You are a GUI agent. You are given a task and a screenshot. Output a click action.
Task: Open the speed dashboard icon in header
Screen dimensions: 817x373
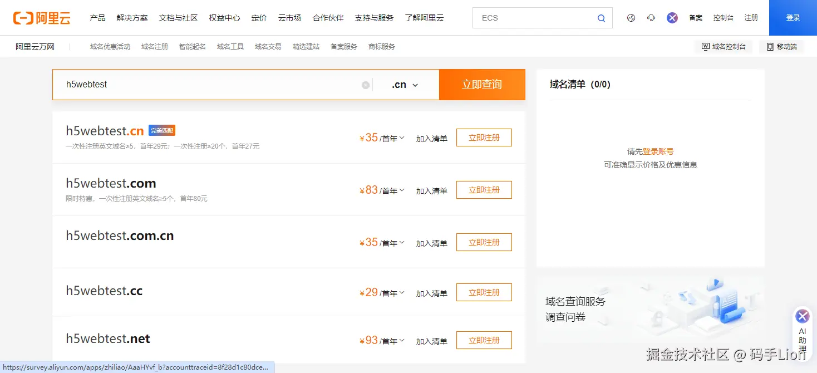[x=631, y=18]
